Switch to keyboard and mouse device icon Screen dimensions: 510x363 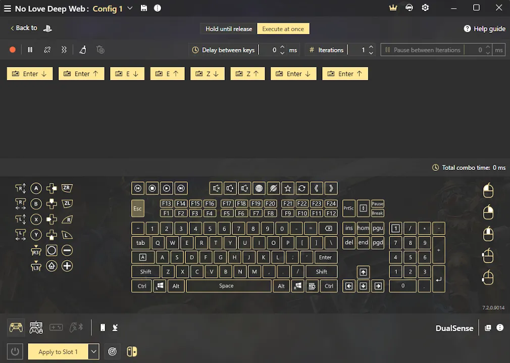point(36,328)
